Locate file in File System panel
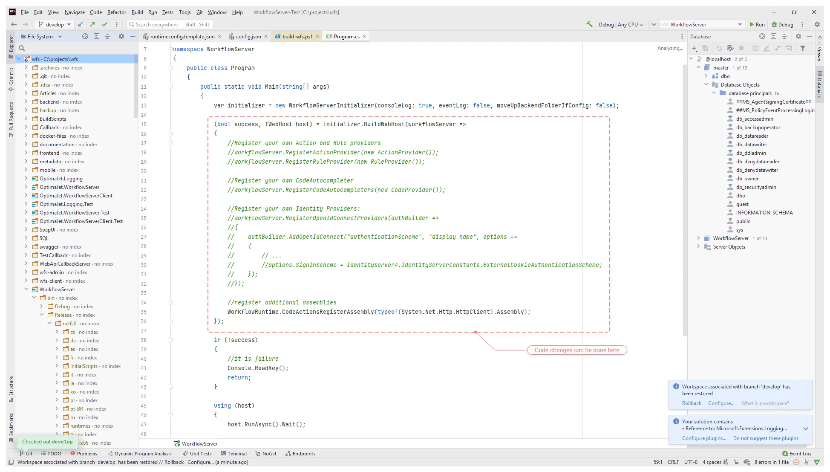830x472 pixels. 85,37
